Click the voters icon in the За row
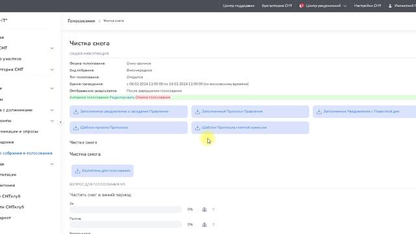 tap(204, 209)
